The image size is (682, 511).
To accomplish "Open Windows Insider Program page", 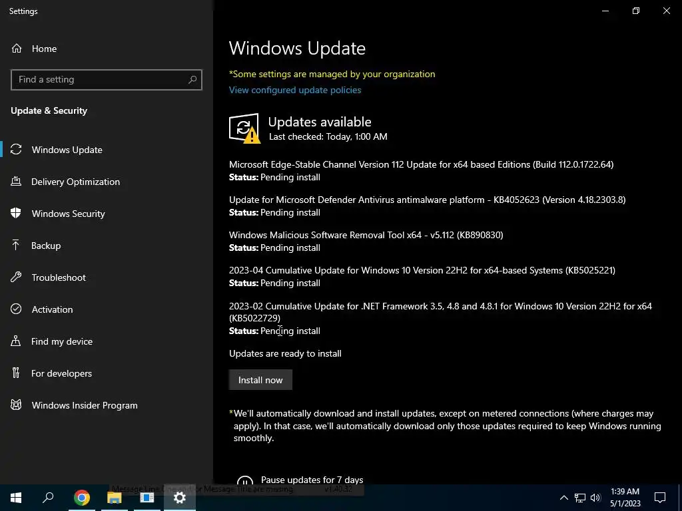I will 85,405.
